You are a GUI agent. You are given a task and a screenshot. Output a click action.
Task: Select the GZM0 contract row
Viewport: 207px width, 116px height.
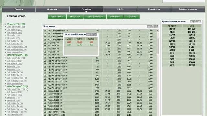tap(182, 41)
